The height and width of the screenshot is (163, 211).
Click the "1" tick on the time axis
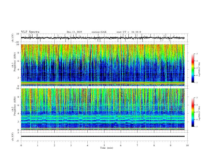click(x=38, y=145)
